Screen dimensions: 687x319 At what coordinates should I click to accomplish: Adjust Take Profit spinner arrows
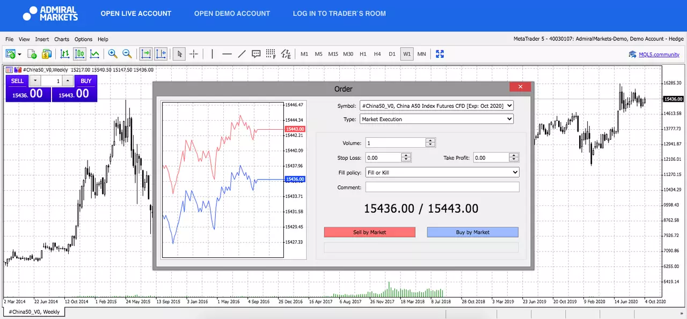(514, 158)
